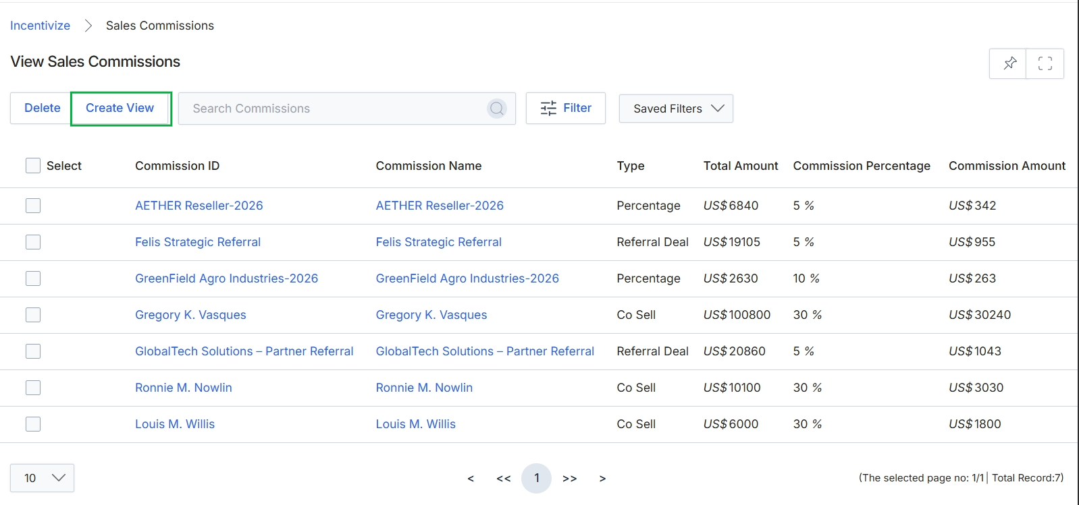Click the US$1800 commission amount cell

pos(975,424)
